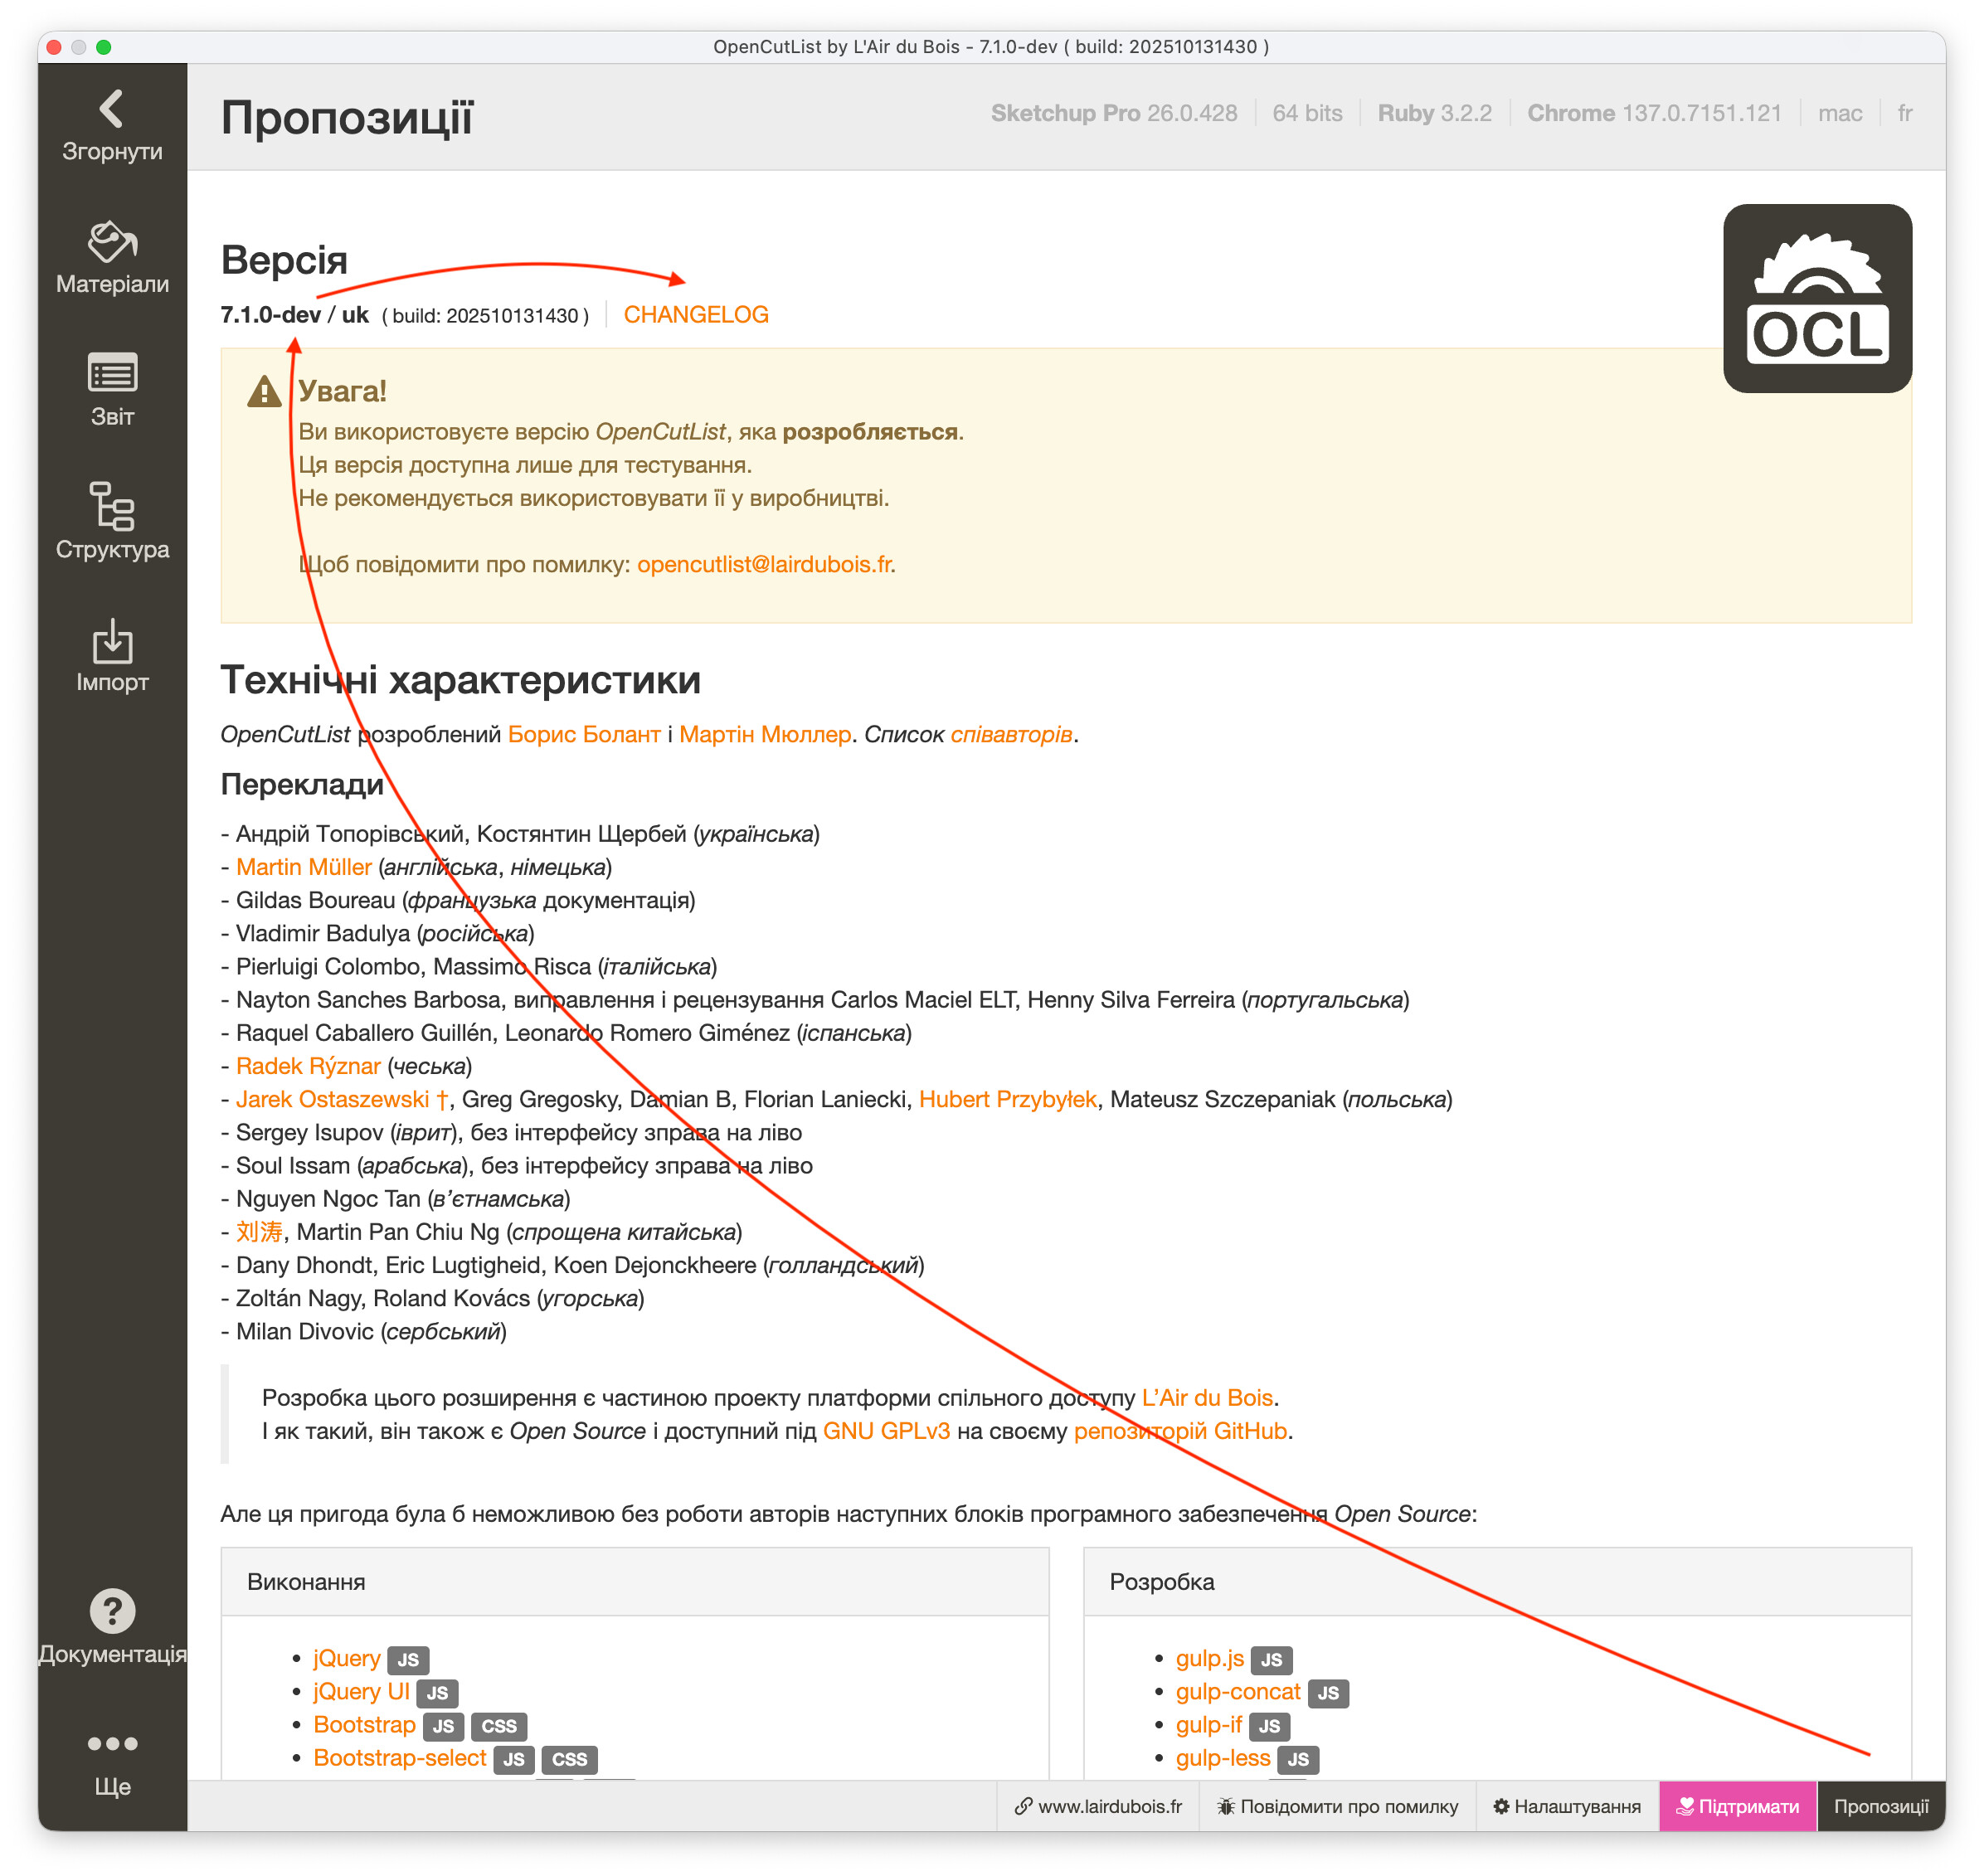This screenshot has width=1984, height=1876.
Task: Select the Пропозиції footer tab
Action: click(1880, 1807)
